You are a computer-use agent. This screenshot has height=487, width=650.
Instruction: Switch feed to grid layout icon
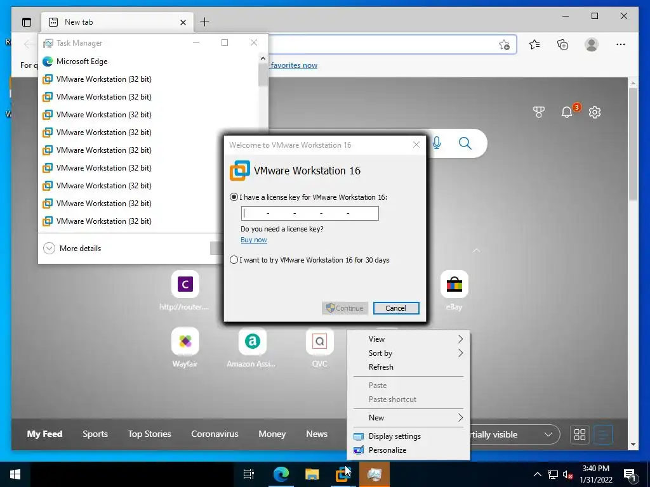(x=580, y=434)
